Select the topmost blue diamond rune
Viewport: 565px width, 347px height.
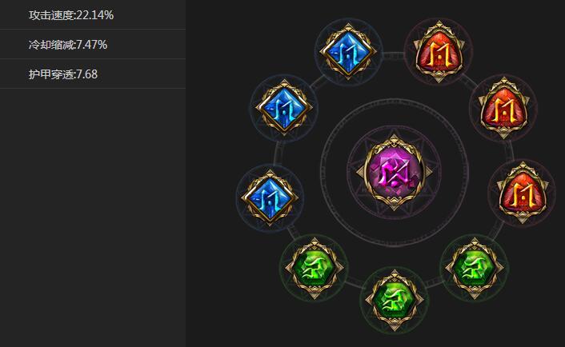pyautogui.click(x=348, y=52)
